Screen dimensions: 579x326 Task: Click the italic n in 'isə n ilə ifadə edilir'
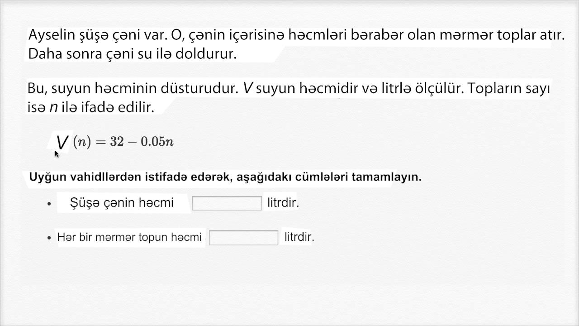click(53, 108)
